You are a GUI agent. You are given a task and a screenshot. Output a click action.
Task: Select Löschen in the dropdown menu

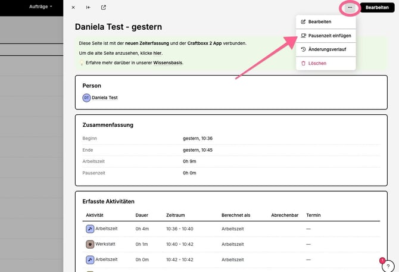coord(317,63)
